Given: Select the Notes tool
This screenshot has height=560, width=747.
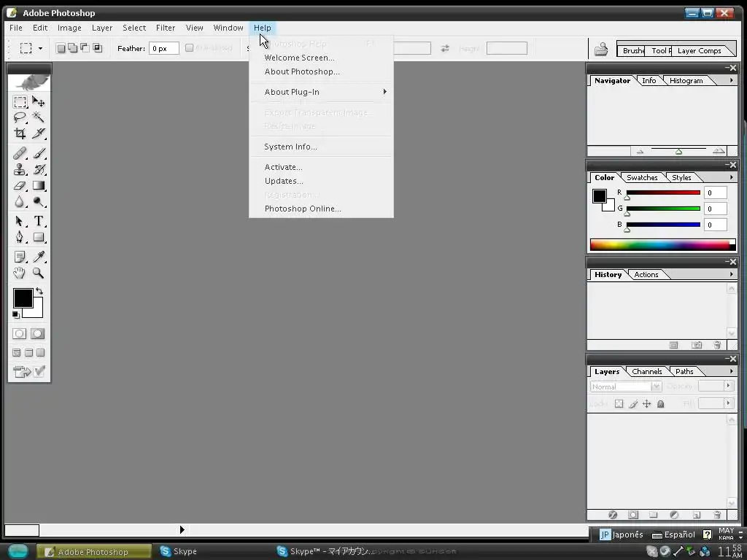Looking at the screenshot, I should pos(20,257).
